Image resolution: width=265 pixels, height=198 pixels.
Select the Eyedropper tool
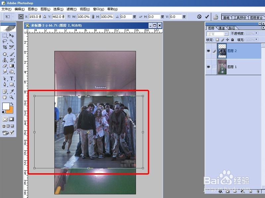click(12, 91)
